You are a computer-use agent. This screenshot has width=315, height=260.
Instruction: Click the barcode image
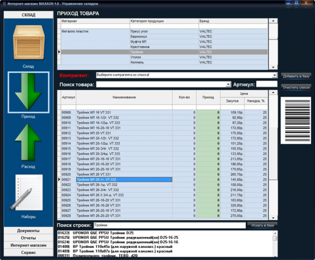[x=296, y=121]
